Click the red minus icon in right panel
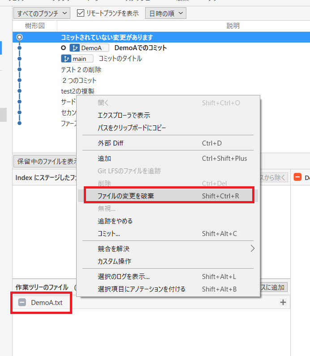This screenshot has width=310, height=356. pos(297,177)
